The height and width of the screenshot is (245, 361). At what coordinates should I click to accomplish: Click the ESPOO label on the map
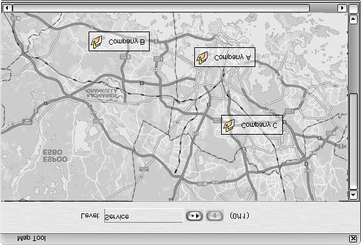click(55, 159)
